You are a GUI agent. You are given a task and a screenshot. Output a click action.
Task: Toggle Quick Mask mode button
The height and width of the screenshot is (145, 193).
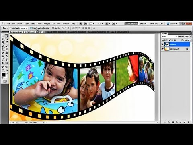[x=5, y=81]
